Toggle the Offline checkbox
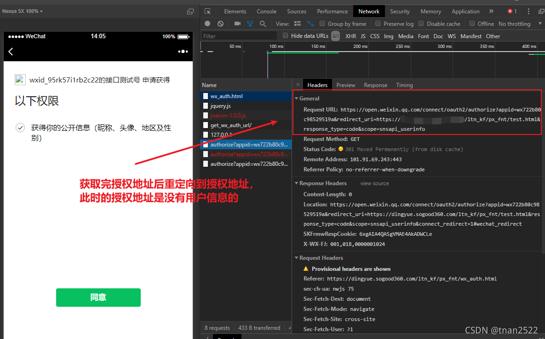The height and width of the screenshot is (339, 545). coord(472,23)
